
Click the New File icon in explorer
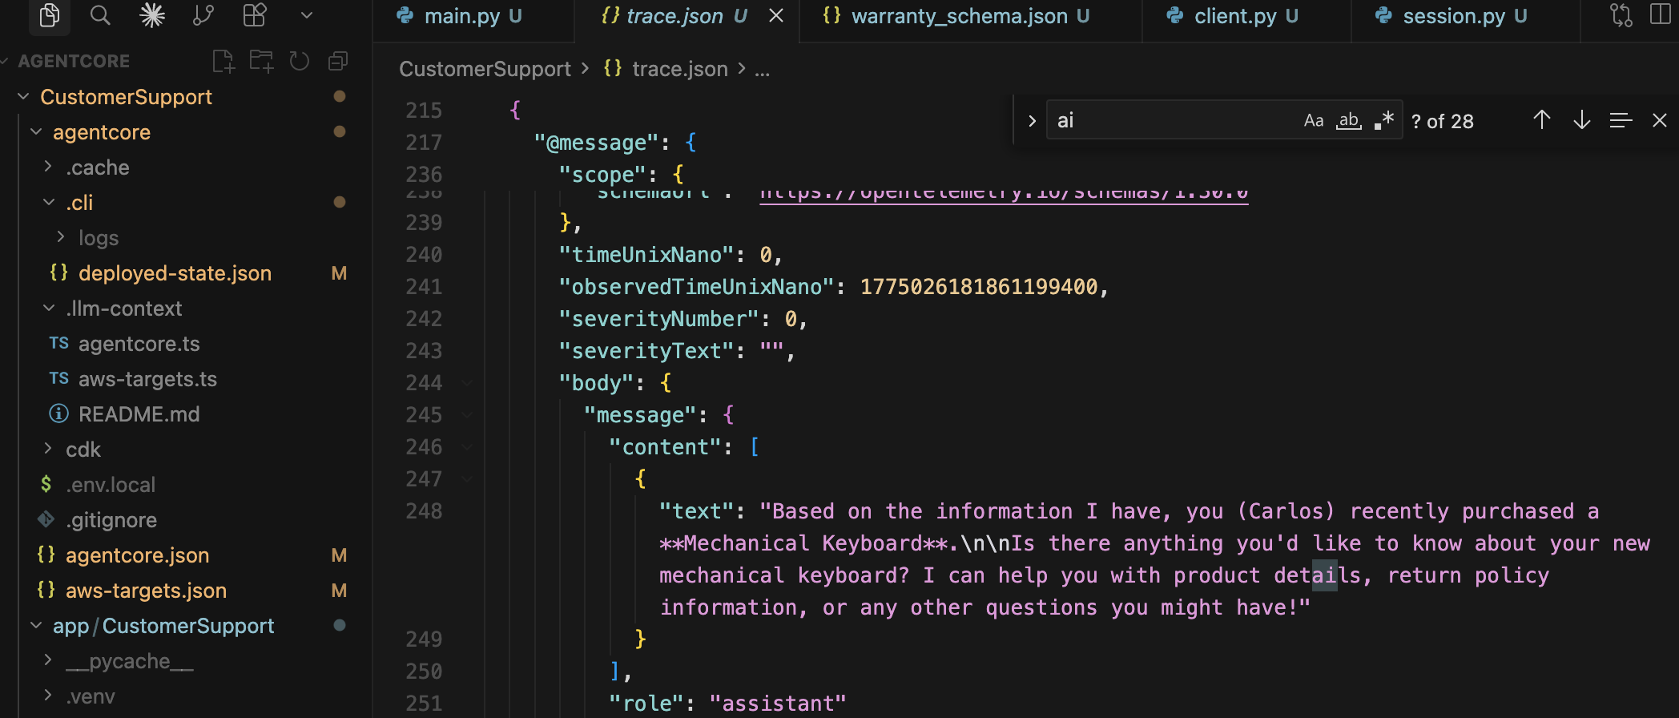(223, 62)
